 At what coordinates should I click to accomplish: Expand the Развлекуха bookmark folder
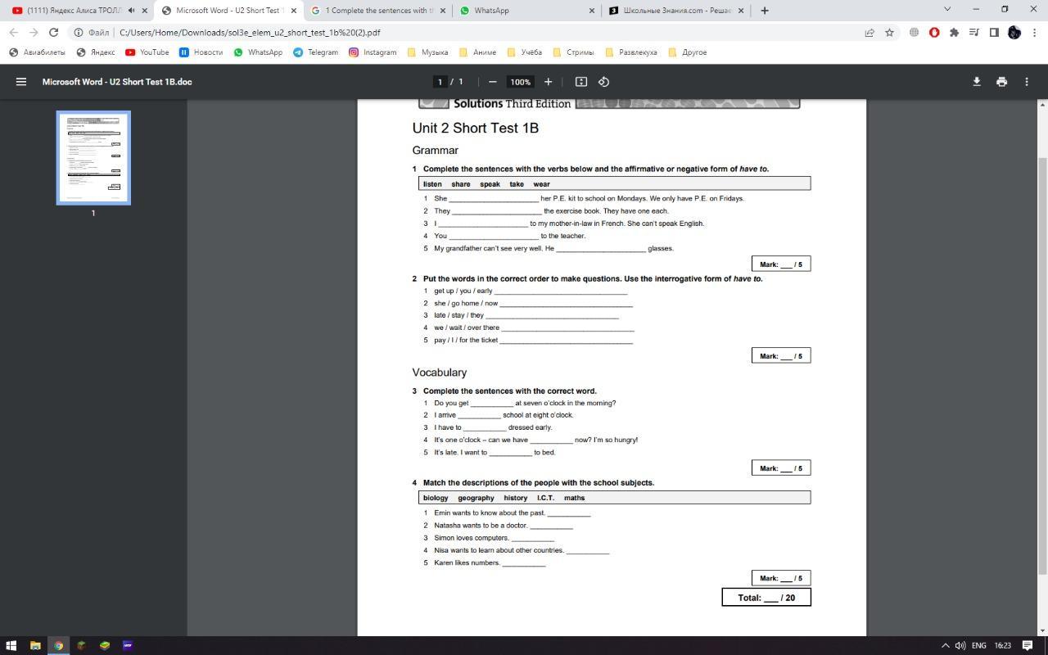(630, 52)
